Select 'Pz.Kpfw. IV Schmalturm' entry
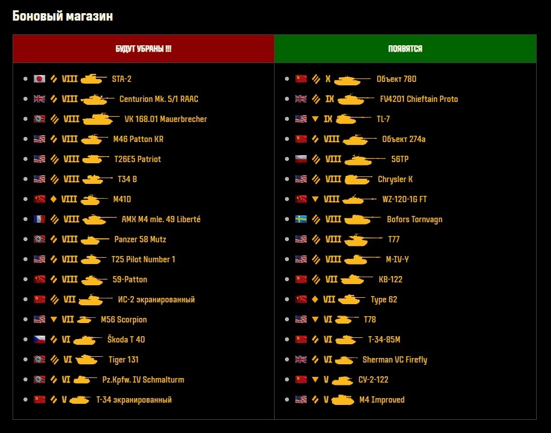 tap(143, 380)
